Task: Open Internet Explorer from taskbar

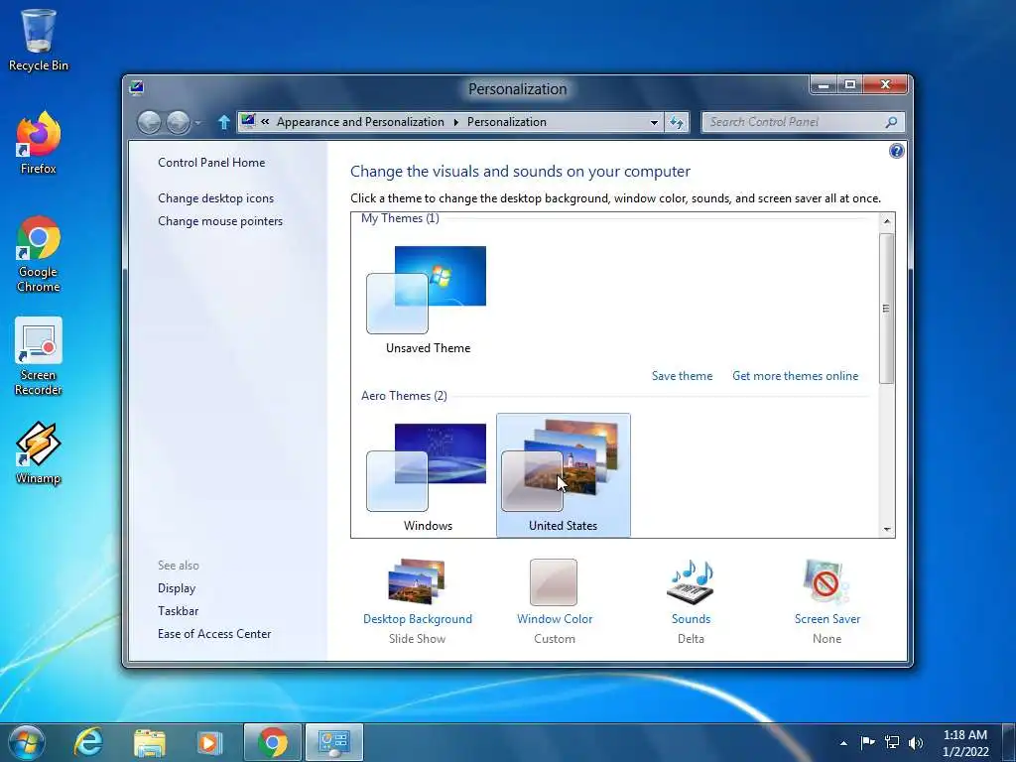Action: (88, 742)
